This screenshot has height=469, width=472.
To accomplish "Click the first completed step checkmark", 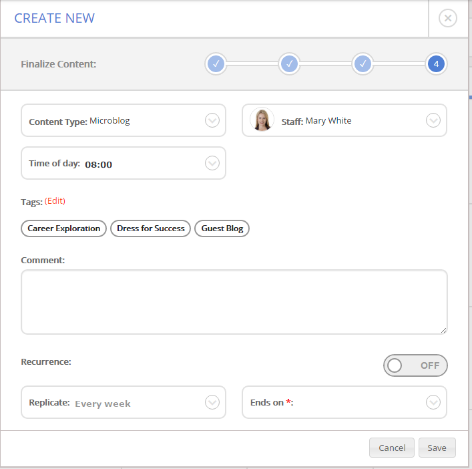I will pos(216,64).
